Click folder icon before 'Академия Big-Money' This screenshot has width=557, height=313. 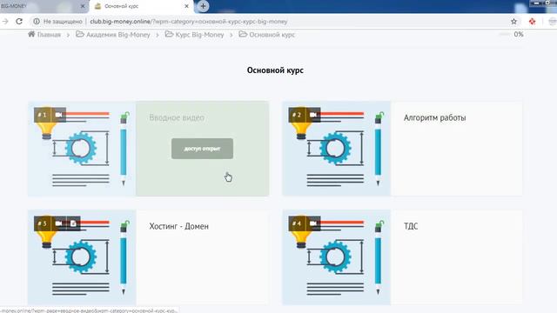point(80,34)
